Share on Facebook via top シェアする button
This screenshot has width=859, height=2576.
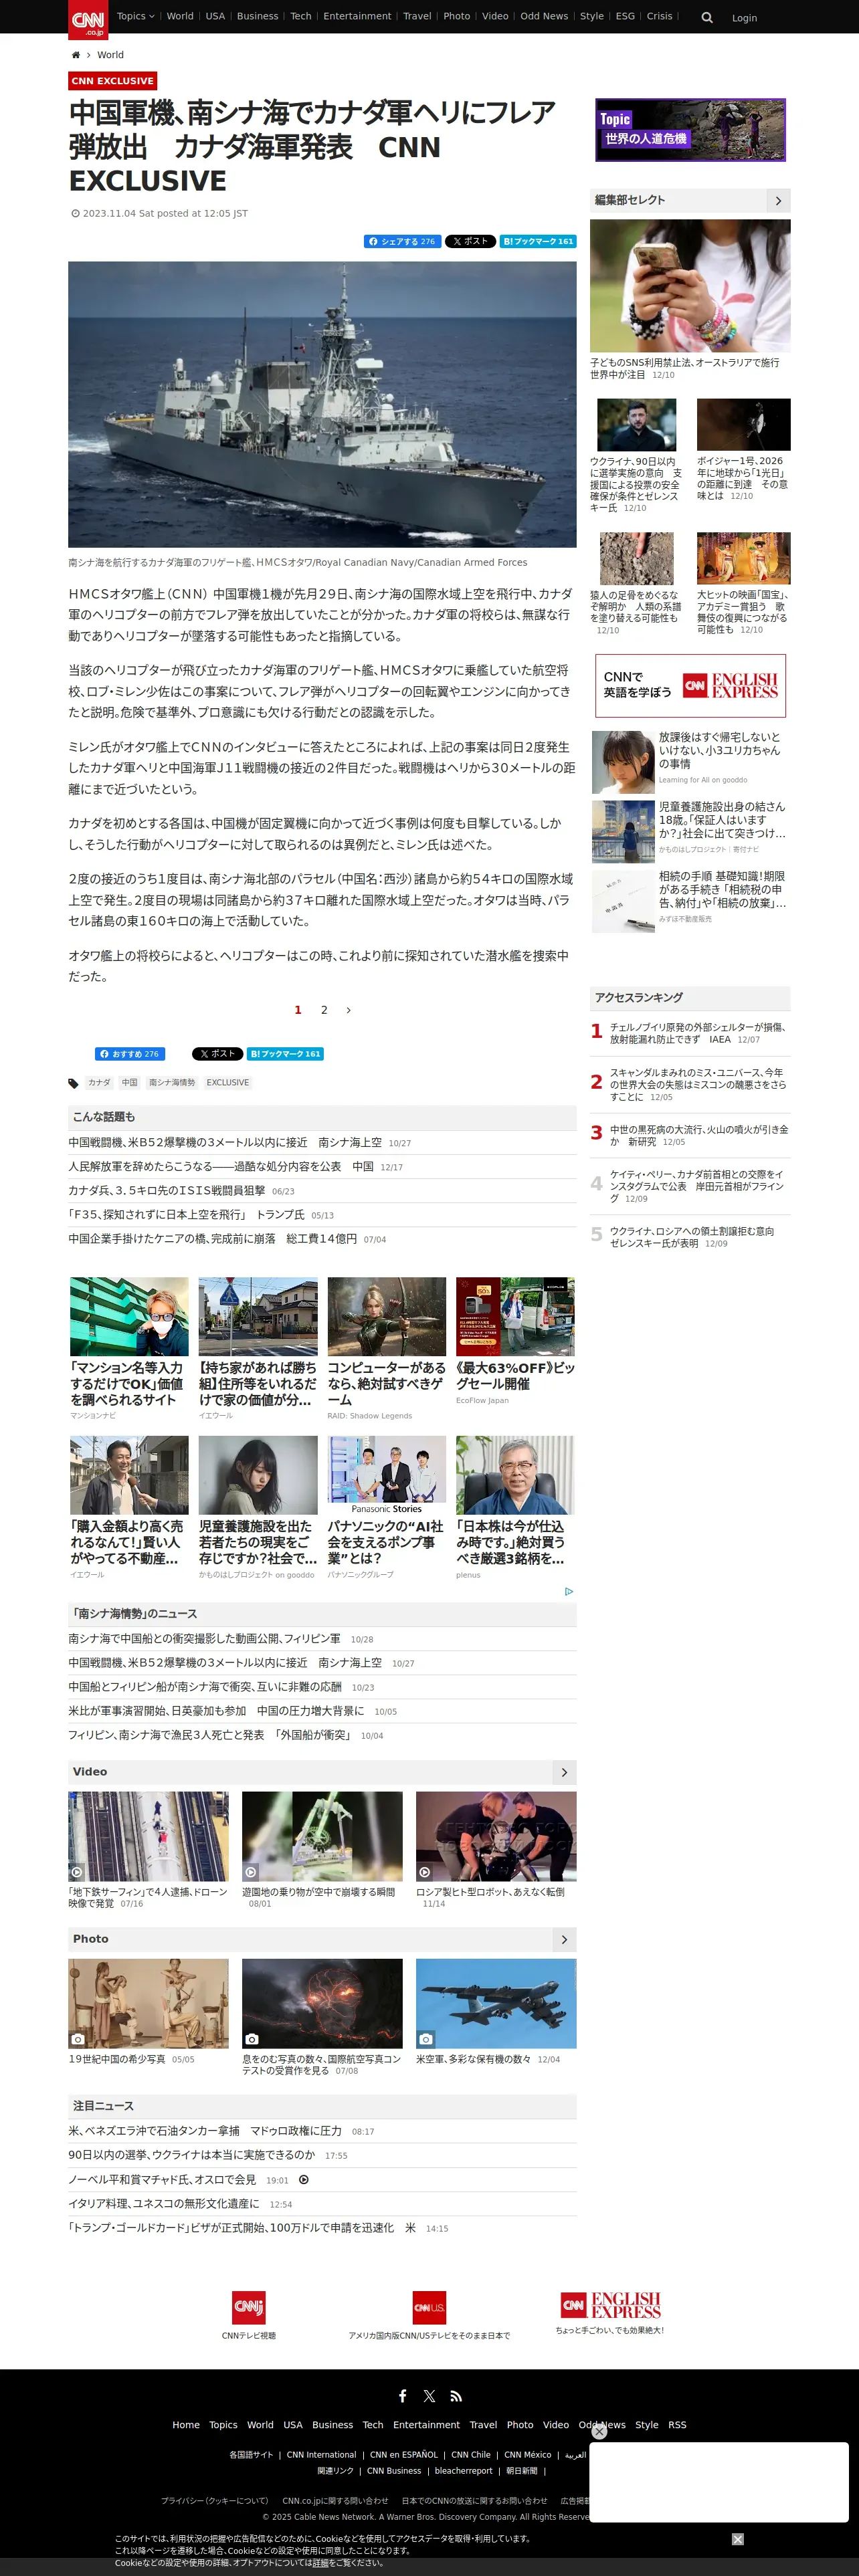(x=402, y=241)
